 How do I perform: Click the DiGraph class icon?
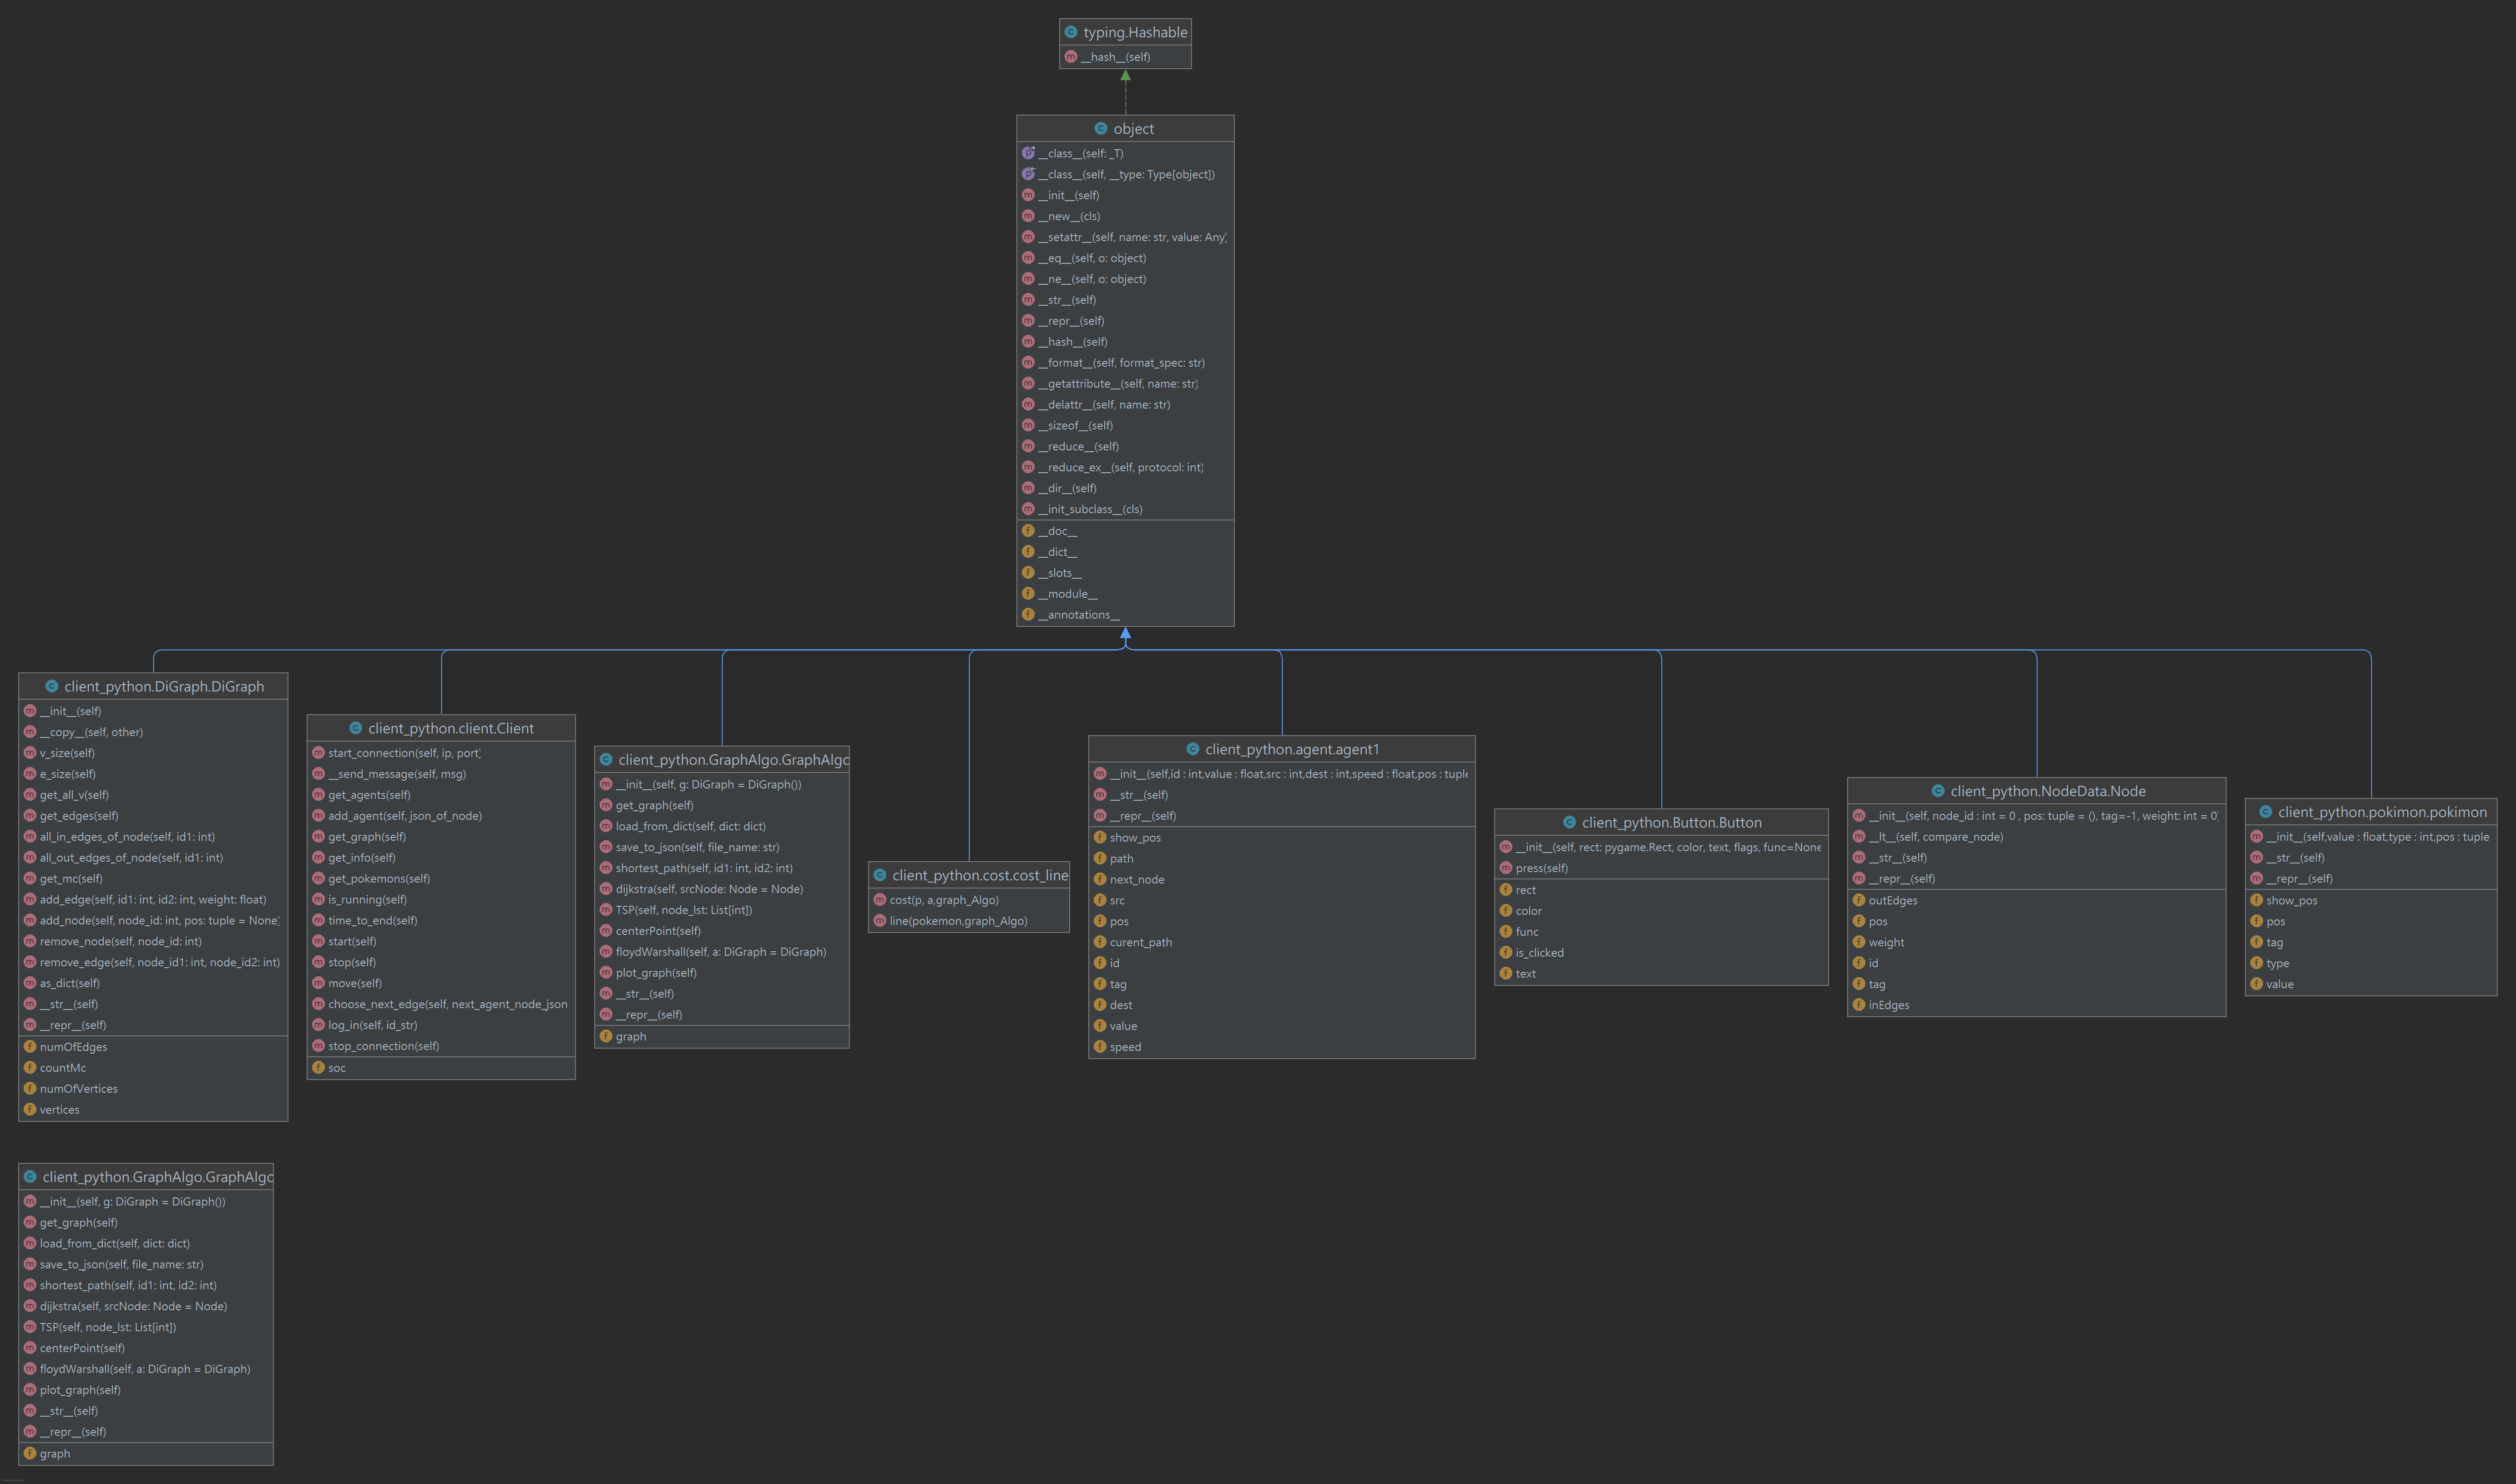click(x=51, y=686)
